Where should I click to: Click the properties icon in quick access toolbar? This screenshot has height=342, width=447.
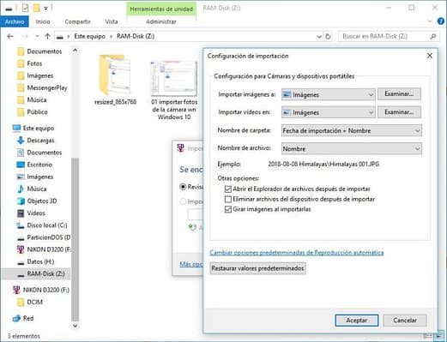point(25,8)
